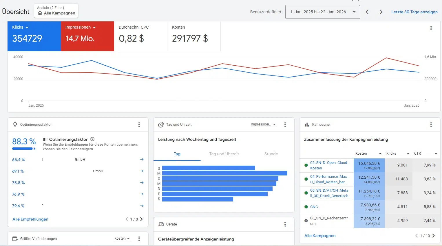Open the CNC campaign
The width and height of the screenshot is (442, 246).
(314, 207)
